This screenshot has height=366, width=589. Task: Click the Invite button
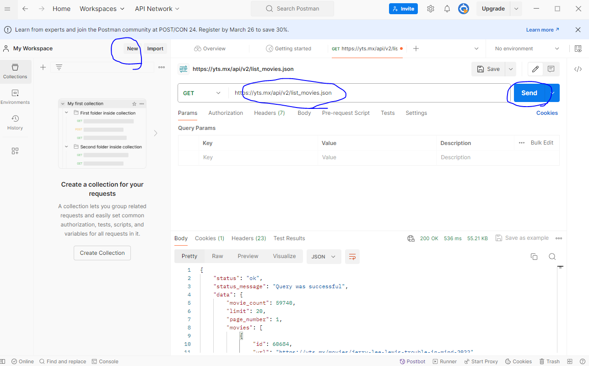[x=403, y=9]
